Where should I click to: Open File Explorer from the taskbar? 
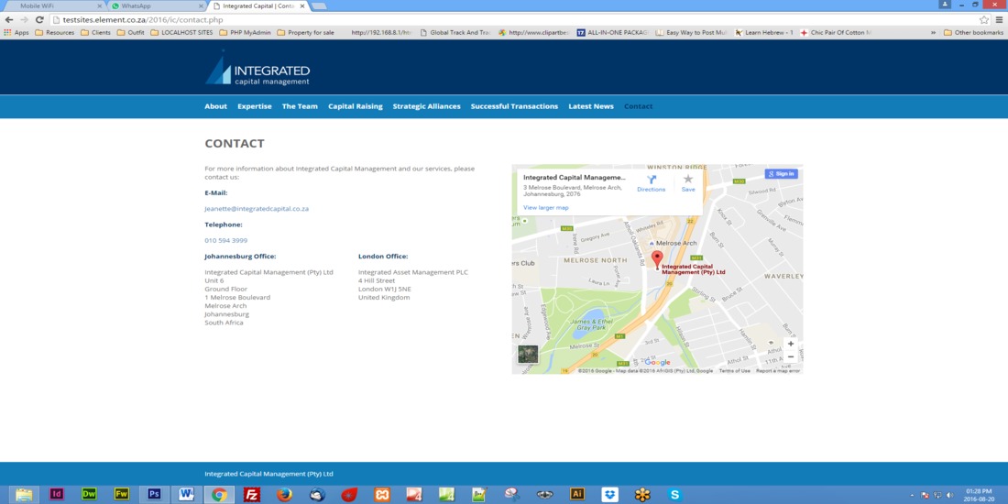click(x=24, y=494)
